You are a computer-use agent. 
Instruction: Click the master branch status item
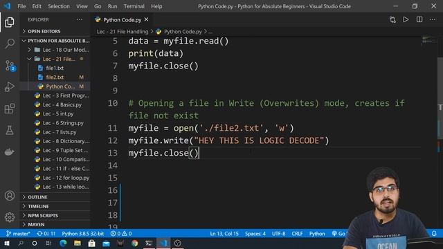click(18, 234)
